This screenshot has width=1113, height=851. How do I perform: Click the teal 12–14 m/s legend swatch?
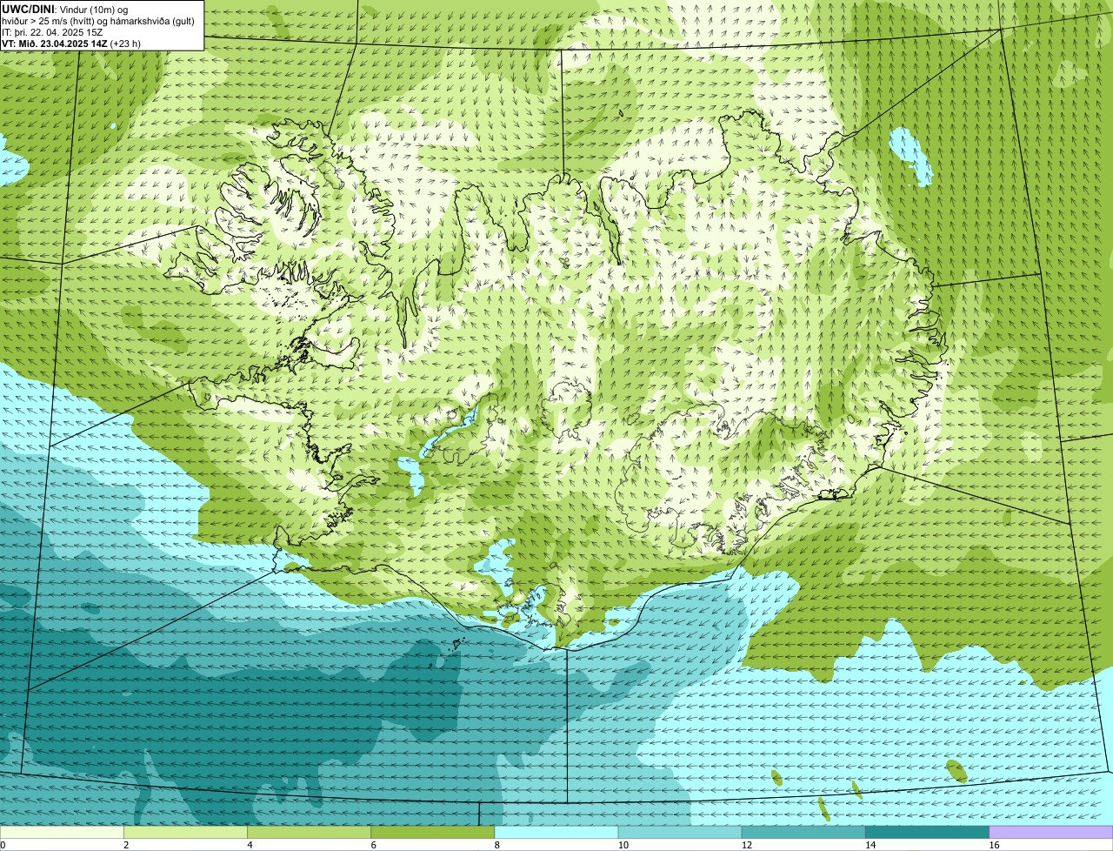coord(803,833)
